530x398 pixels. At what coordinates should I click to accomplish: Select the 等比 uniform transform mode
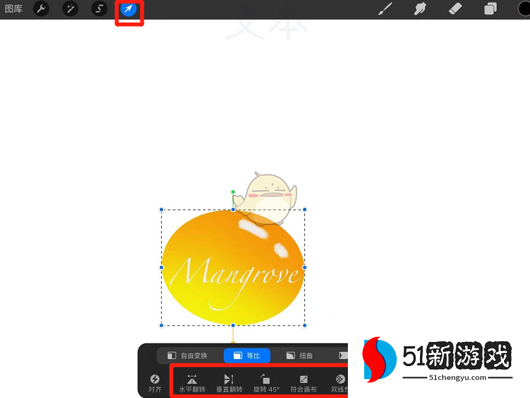[246, 355]
